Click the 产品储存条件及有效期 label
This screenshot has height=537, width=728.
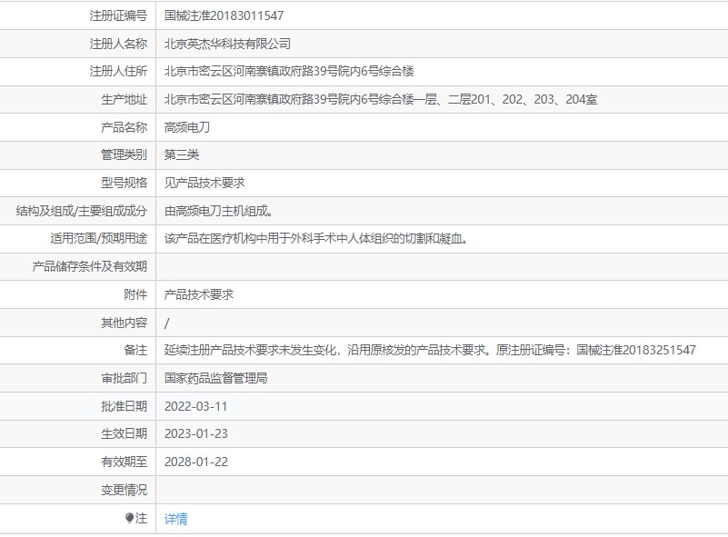[90, 266]
